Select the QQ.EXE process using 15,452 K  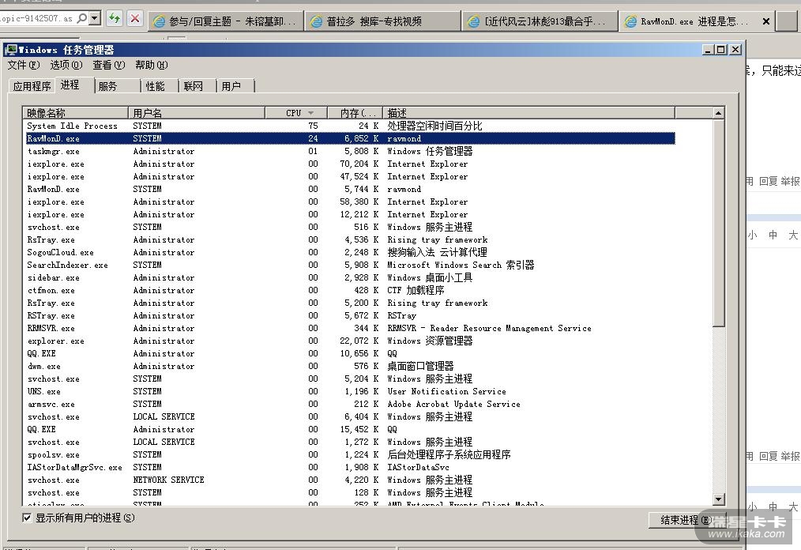tap(351, 429)
